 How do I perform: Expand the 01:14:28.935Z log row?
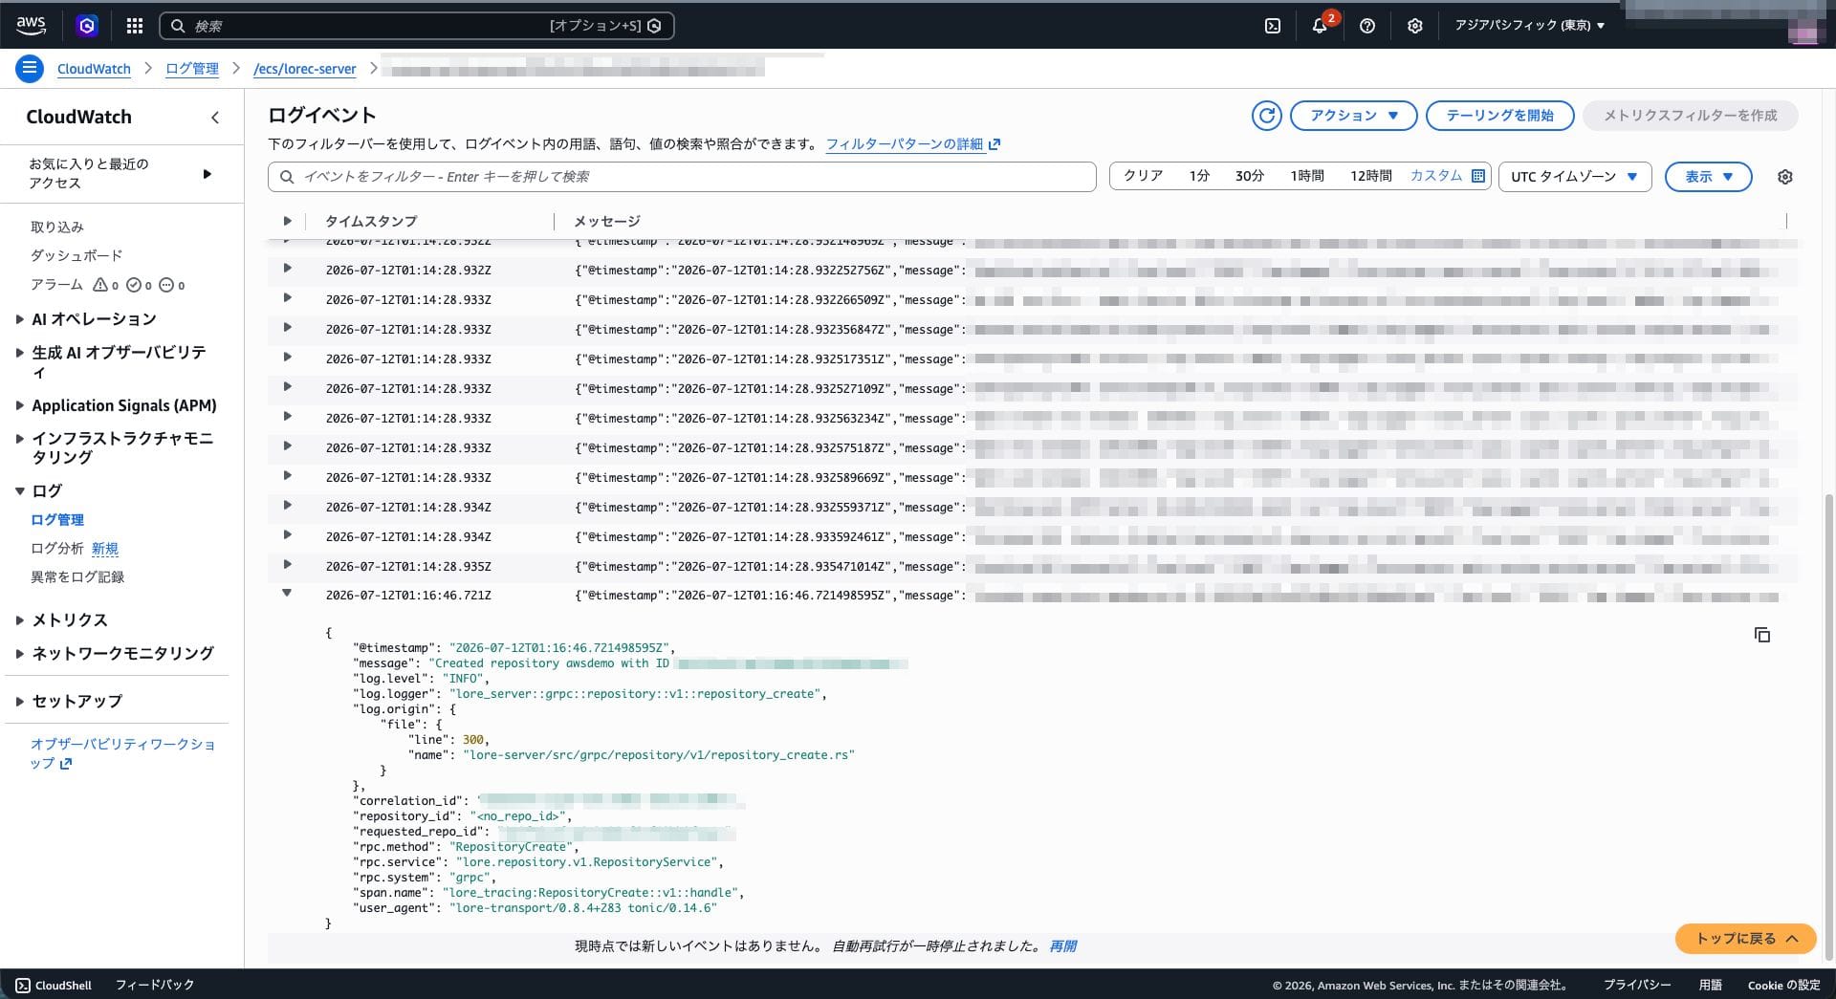pyautogui.click(x=286, y=565)
